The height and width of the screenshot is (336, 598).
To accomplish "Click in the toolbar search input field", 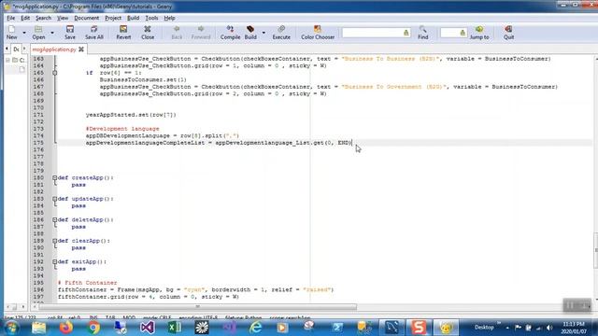I will (x=372, y=33).
